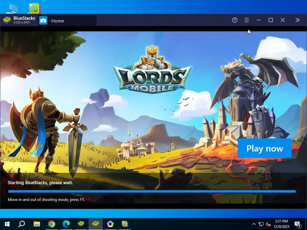Viewport: 307px width, 230px height.
Task: Click the 'Move in and out of shooting mode' tip
Action: 46,200
